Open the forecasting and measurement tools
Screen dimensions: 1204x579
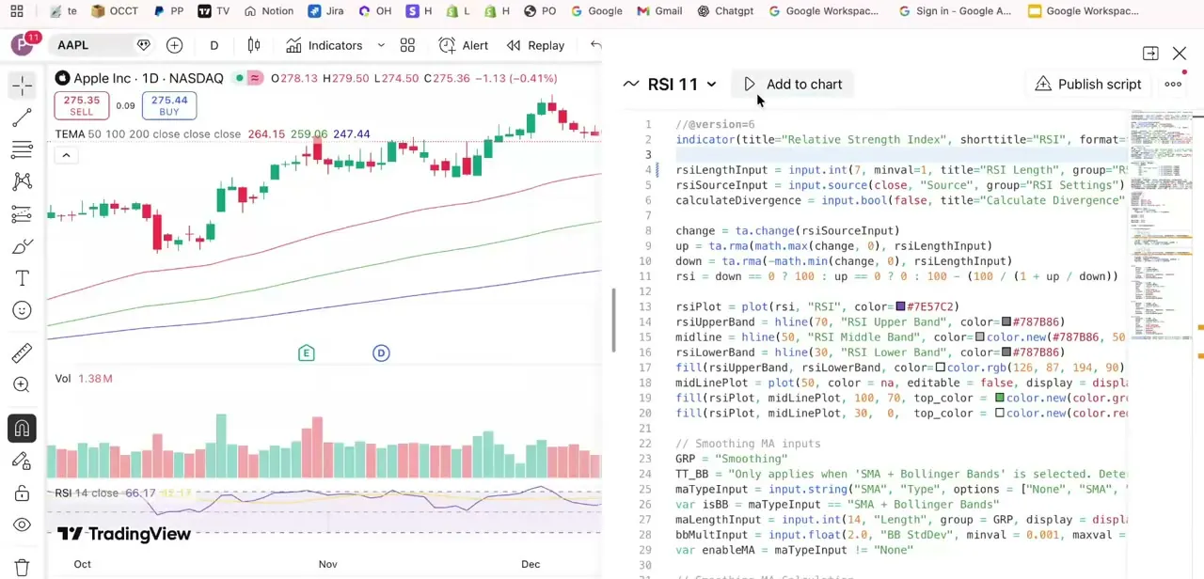click(23, 214)
